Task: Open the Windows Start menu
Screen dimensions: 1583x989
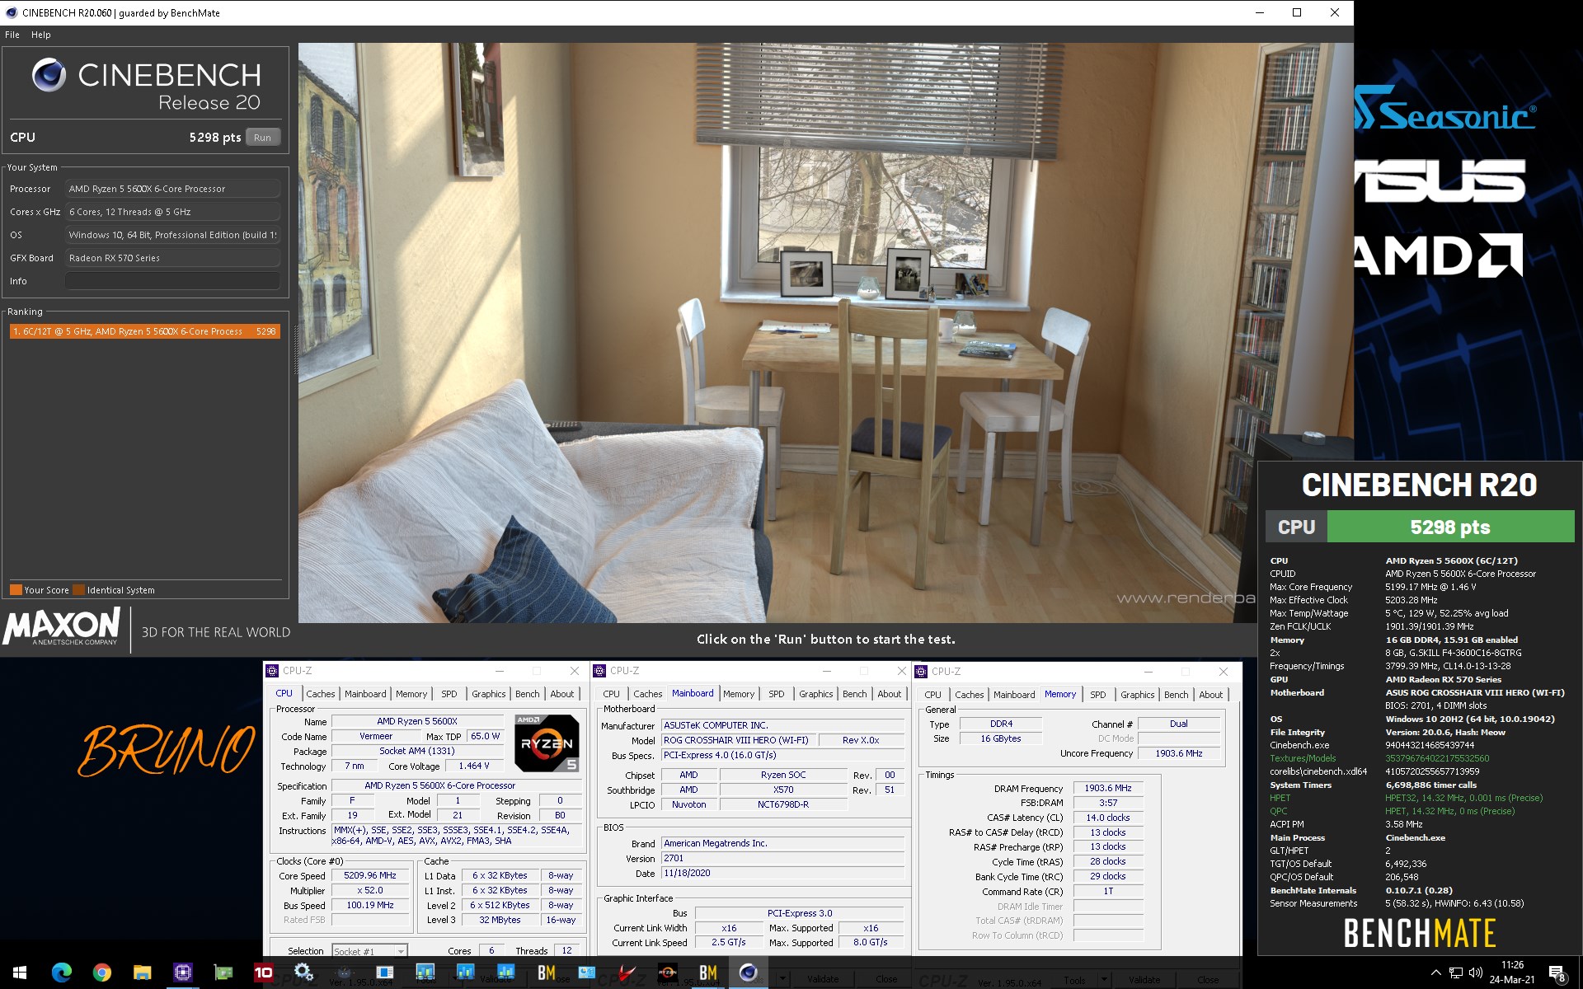Action: [20, 973]
